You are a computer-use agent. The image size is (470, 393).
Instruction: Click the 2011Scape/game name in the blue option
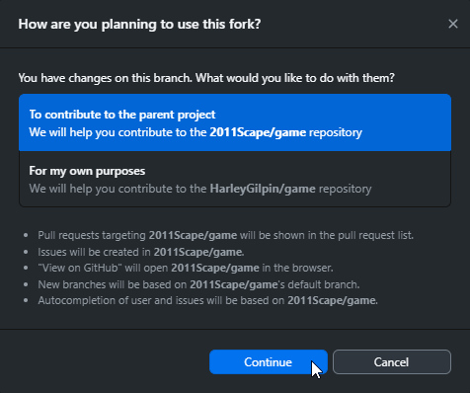click(258, 132)
